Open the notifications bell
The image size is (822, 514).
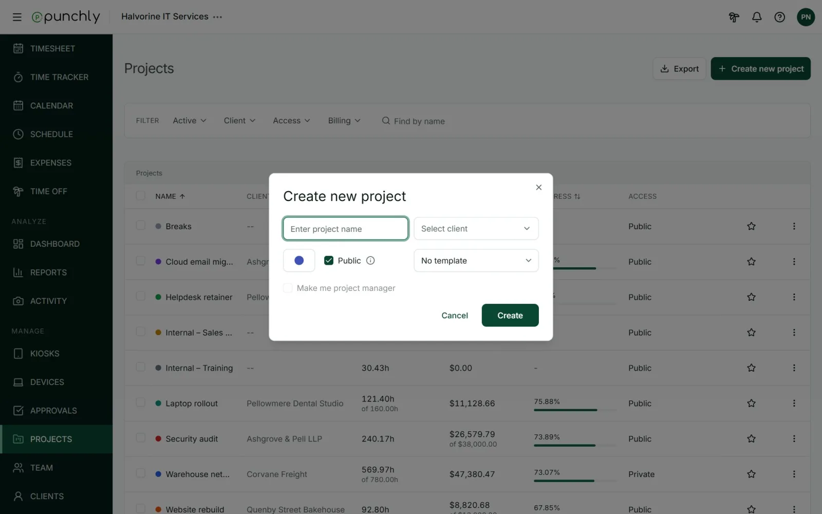coord(757,17)
